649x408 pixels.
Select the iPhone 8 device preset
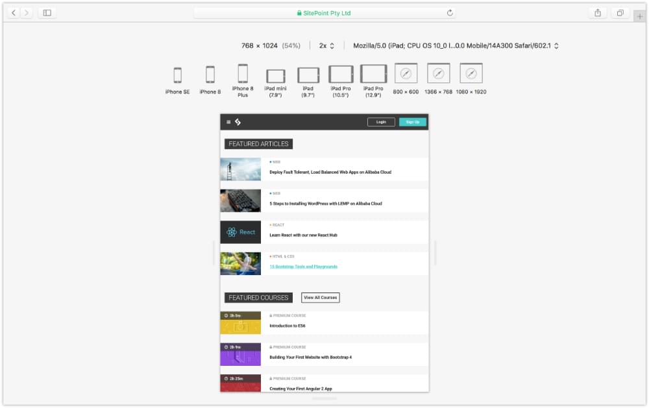click(210, 80)
